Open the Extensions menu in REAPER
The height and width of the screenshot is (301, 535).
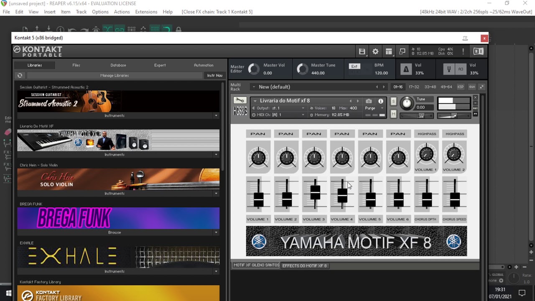tap(146, 12)
